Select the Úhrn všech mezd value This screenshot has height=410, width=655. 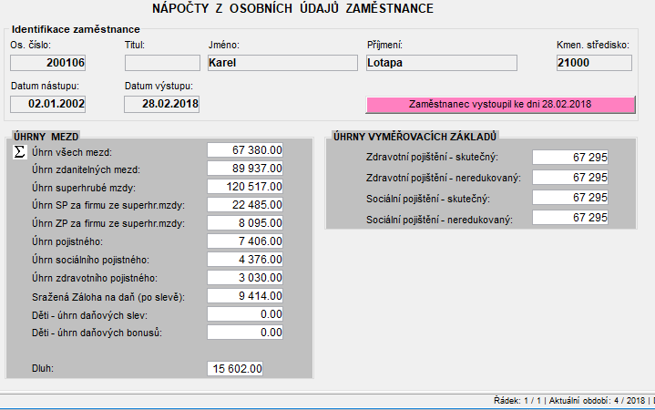pos(245,150)
